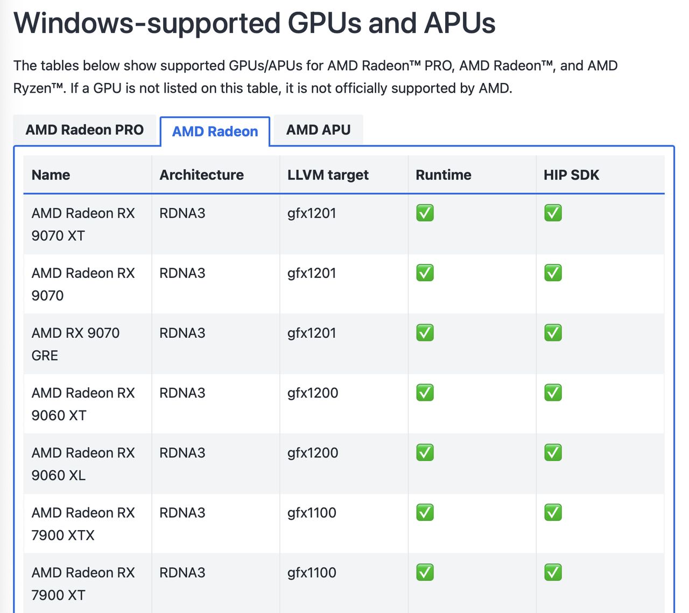This screenshot has width=689, height=613.
Task: Click the AMD RX 9070 GRE name cell
Action: (x=75, y=344)
